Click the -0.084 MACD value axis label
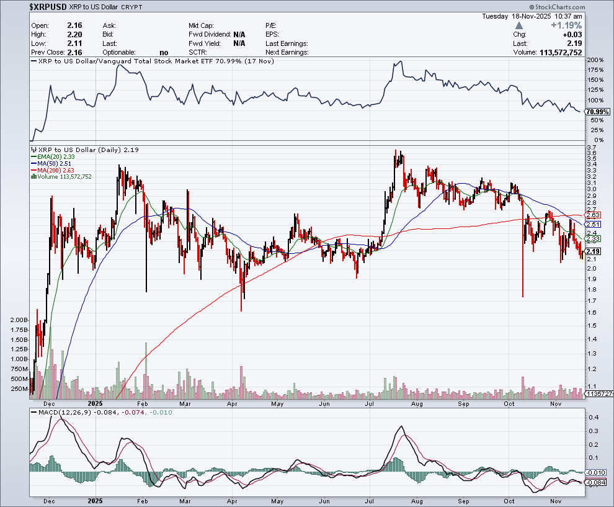 coord(595,482)
